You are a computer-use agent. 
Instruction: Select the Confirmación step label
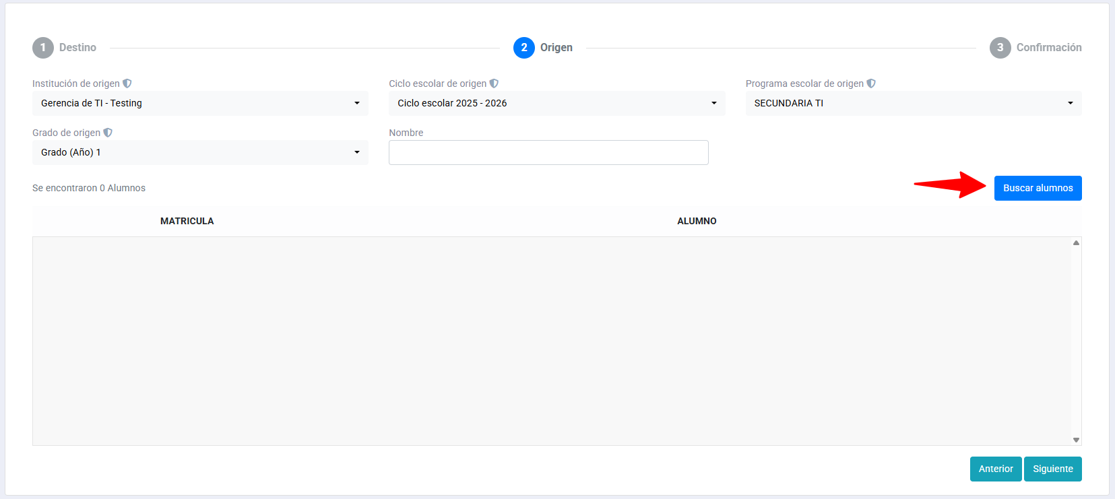pos(1048,48)
